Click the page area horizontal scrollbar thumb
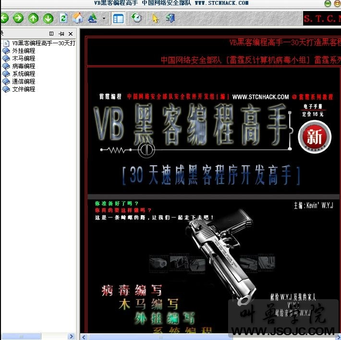Screen dimensions: 341x340 [x=160, y=337]
